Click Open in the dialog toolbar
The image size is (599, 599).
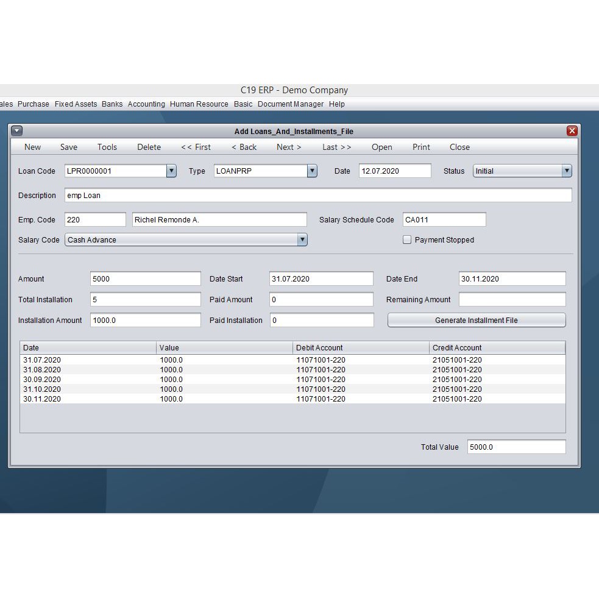pos(381,147)
